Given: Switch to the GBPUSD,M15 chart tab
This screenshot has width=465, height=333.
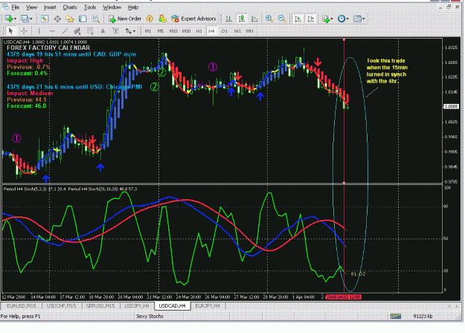Looking at the screenshot, I should click(100, 305).
